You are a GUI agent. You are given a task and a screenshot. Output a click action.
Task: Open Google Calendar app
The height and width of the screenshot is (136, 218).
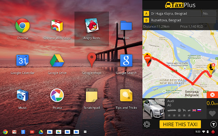22,60
